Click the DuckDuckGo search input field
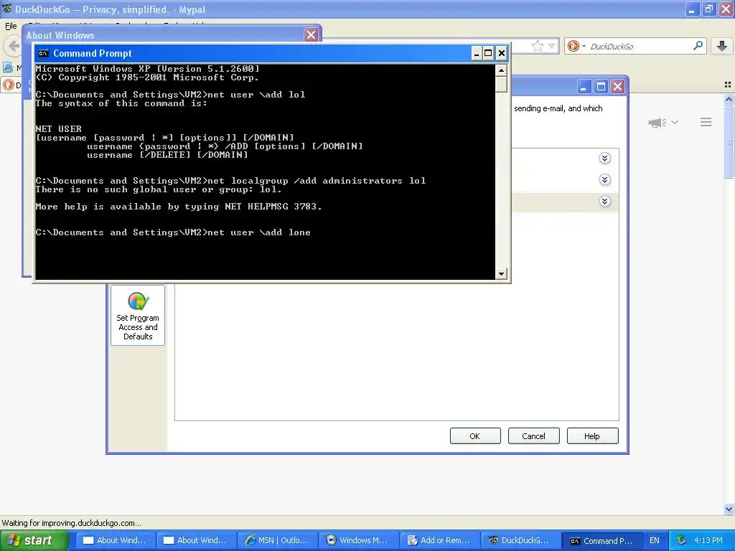The image size is (735, 551). click(x=640, y=47)
